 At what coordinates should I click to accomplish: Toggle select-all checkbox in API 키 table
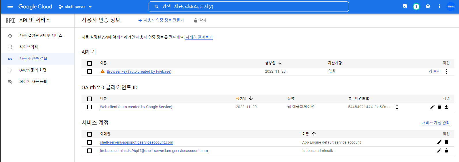[90, 63]
